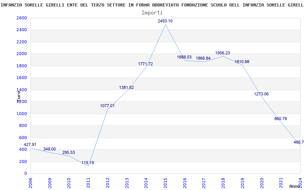The width and height of the screenshot is (304, 190).
Task: Click the 2000 y-axis tick label
Action: [x=22, y=54]
